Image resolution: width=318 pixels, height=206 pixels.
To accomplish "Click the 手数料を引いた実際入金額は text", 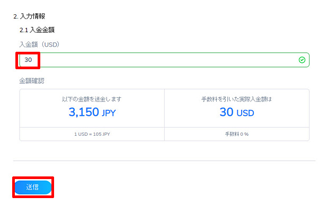I will pos(236,99).
